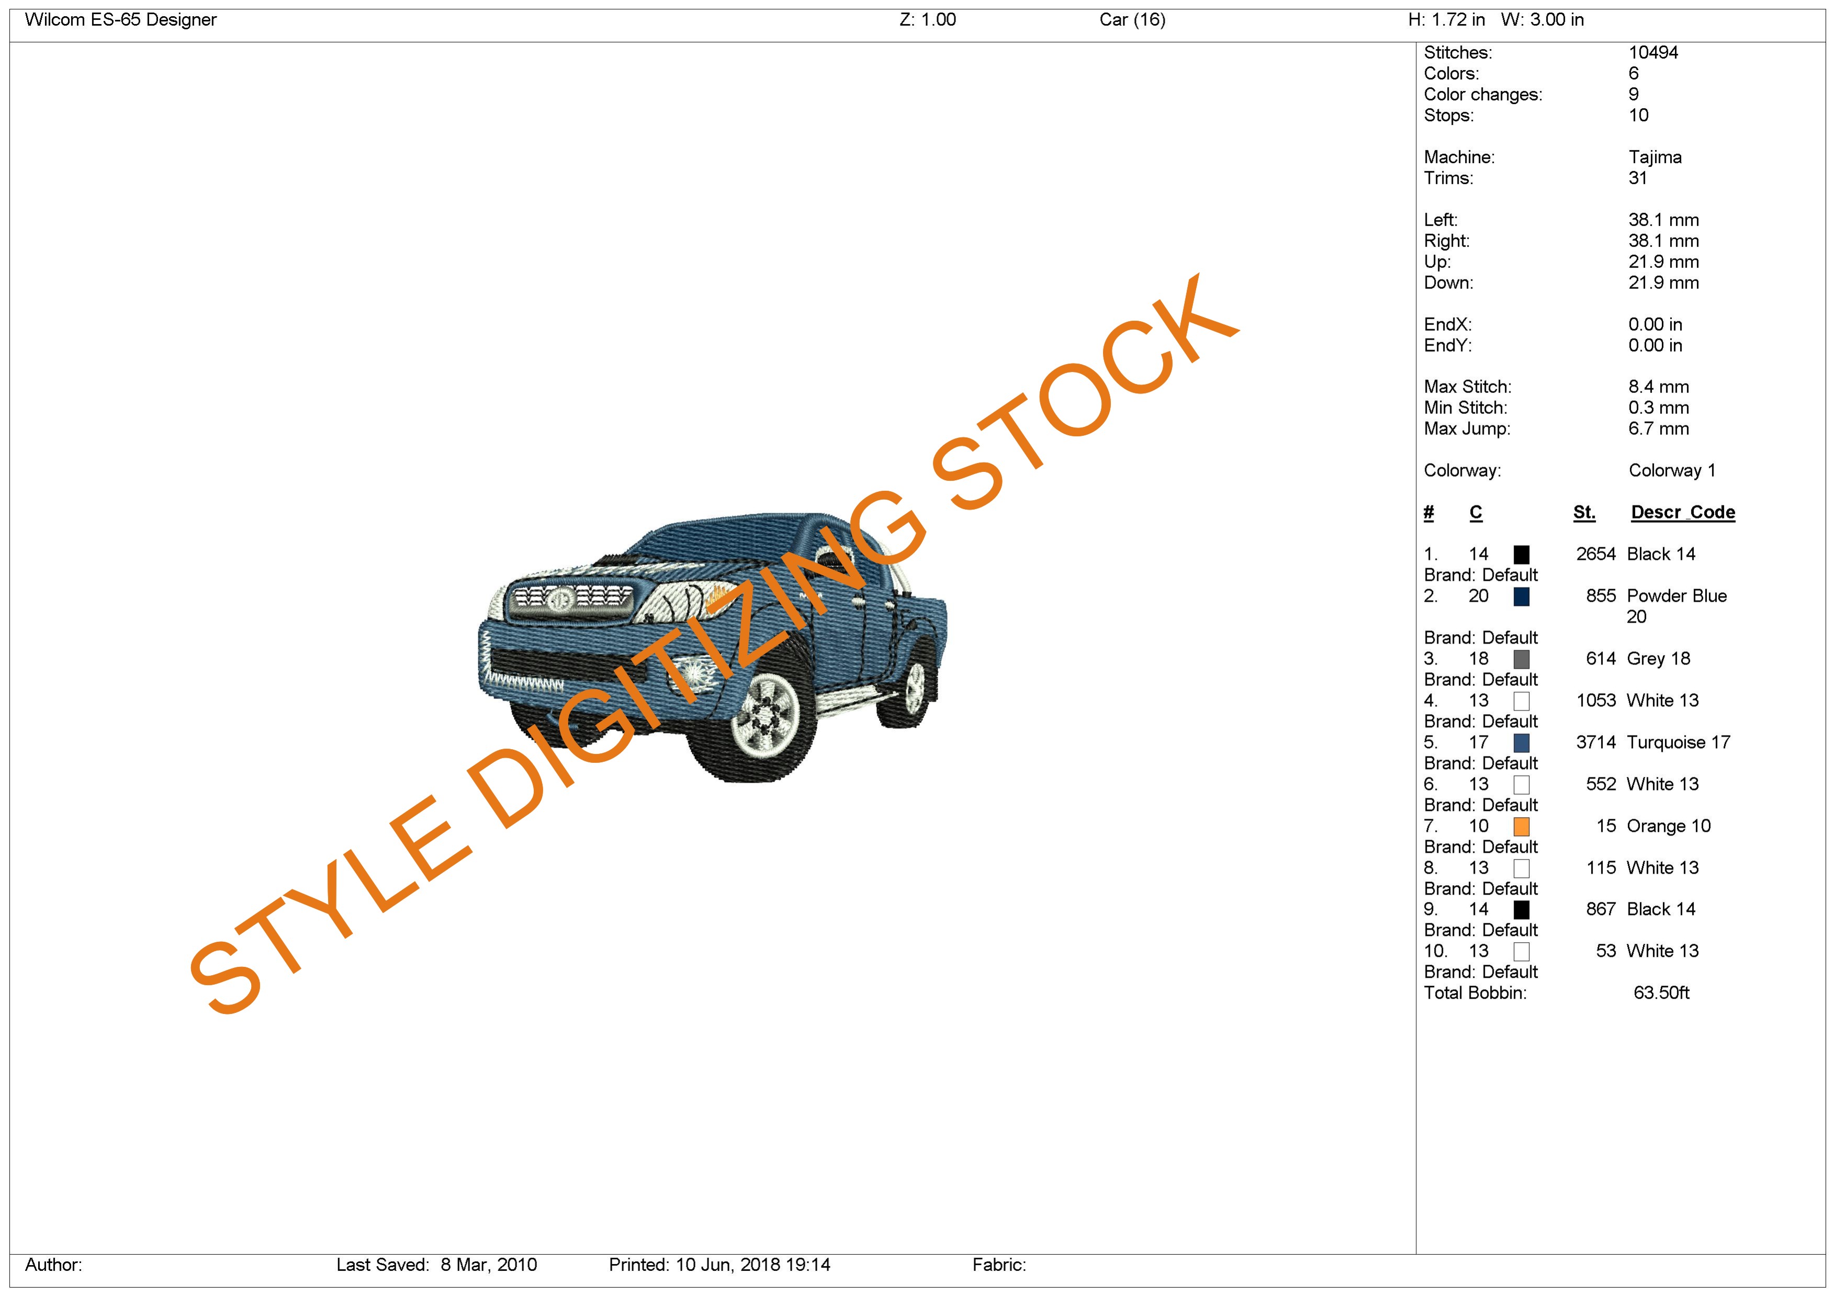Click the Powder Blue 20 color swatch
The width and height of the screenshot is (1835, 1297).
click(1521, 596)
